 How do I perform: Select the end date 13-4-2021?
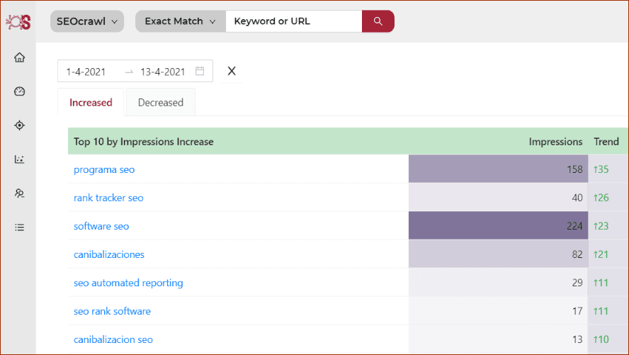click(162, 72)
